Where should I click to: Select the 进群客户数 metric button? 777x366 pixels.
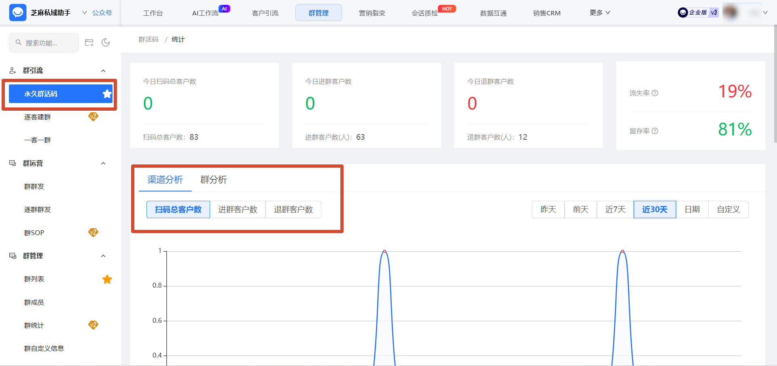coord(238,209)
